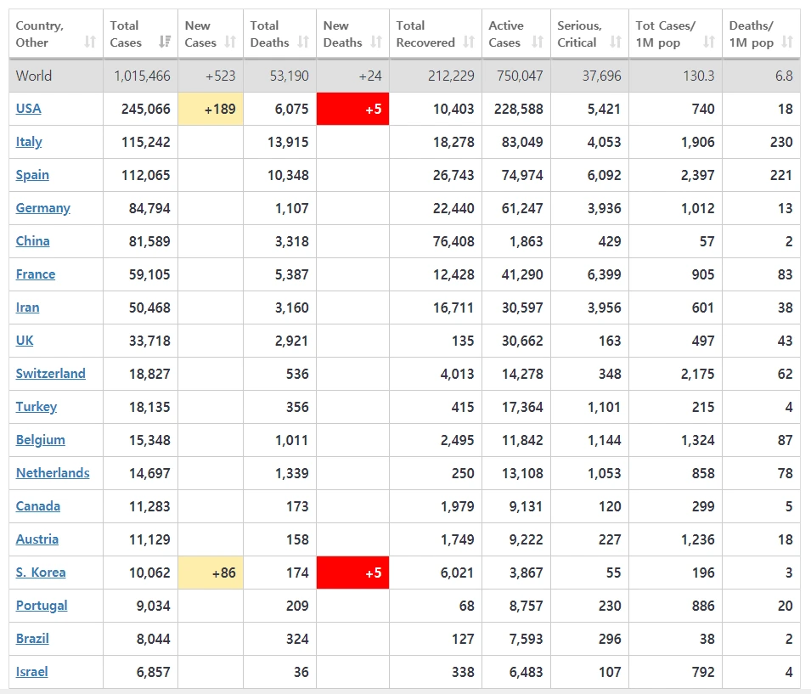811x694 pixels.
Task: Click the Brazil link
Action: pyautogui.click(x=32, y=639)
